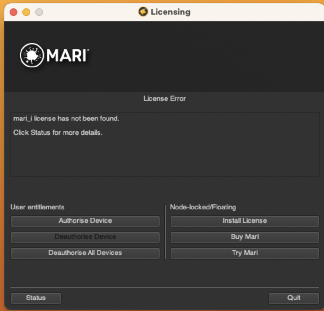Select Deauthorise All Devices
This screenshot has height=311, width=324.
85,253
